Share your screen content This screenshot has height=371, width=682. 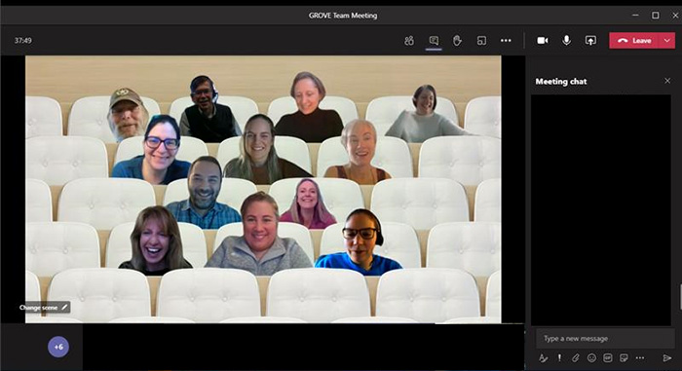click(x=590, y=41)
